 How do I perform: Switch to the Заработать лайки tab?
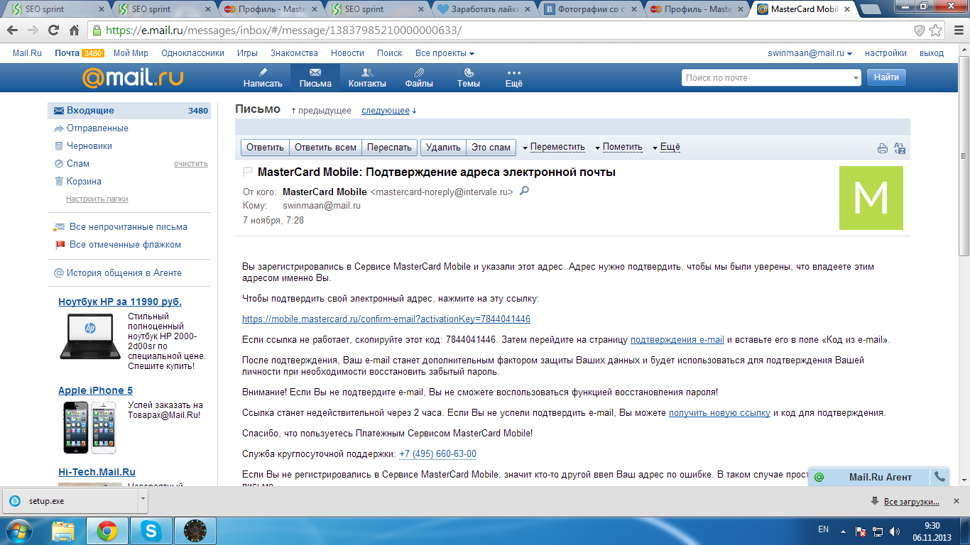(485, 9)
